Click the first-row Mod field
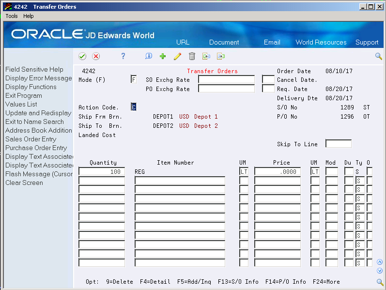 (x=332, y=171)
